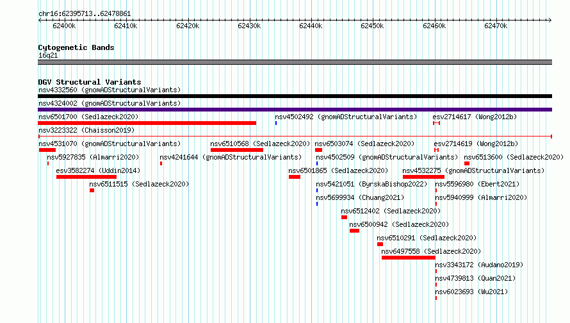Open the nsv4324002 gnomAD variant label
Screen dimensions: 570x323
(110, 103)
